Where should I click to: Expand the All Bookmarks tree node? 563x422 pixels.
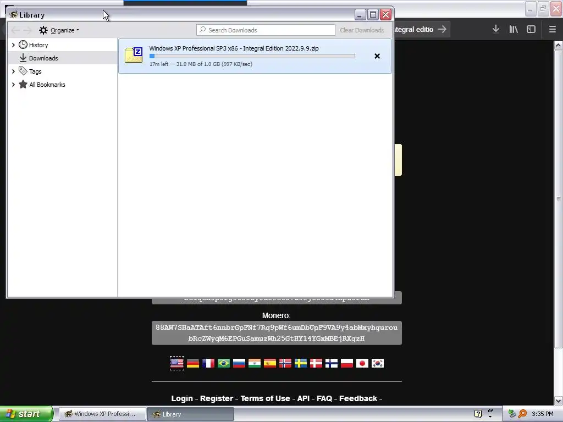[13, 85]
